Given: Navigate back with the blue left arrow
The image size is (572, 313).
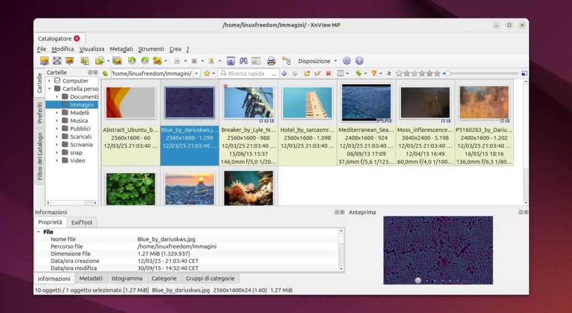Looking at the screenshot, I should (x=284, y=74).
